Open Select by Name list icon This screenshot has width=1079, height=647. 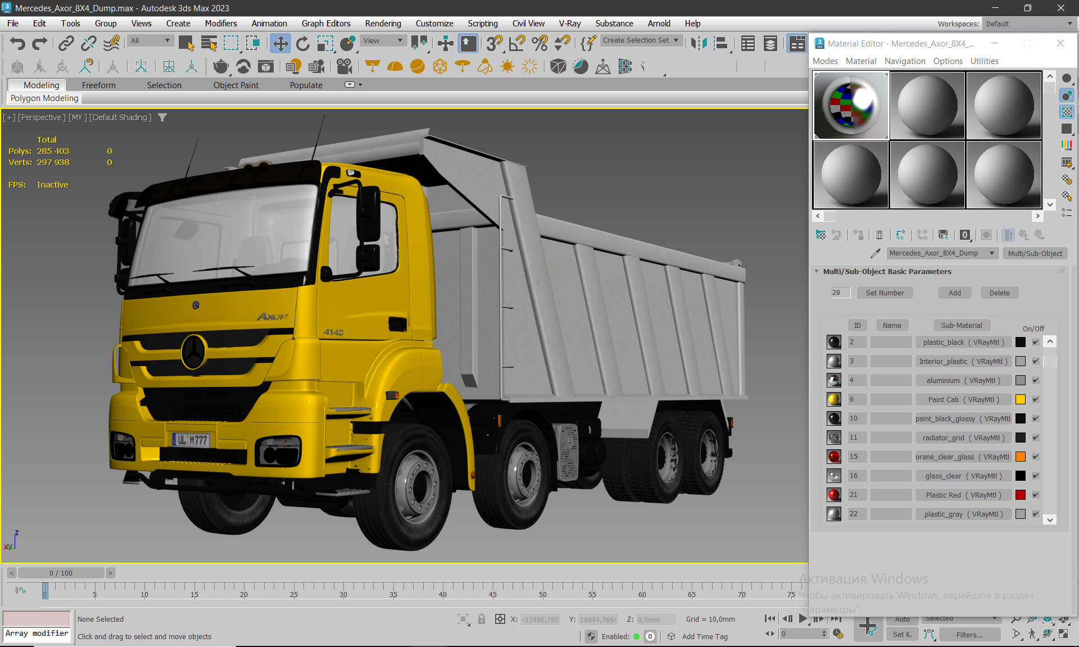pyautogui.click(x=208, y=43)
